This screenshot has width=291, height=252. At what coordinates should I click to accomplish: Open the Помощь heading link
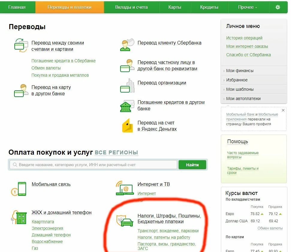click(x=238, y=141)
